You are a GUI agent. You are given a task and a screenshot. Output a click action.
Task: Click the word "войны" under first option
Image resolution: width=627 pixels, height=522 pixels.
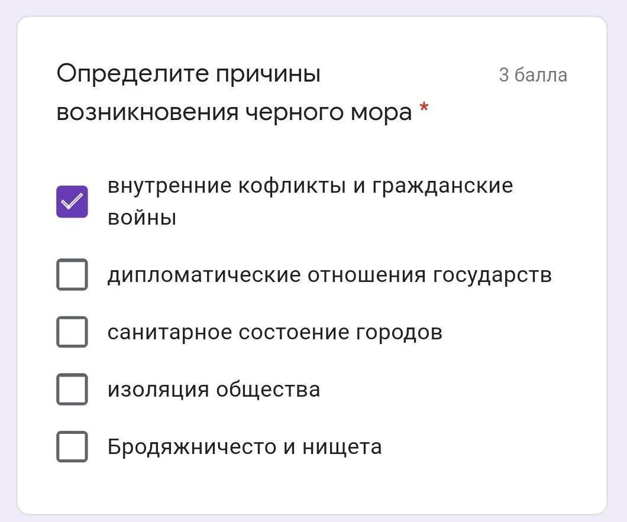[x=142, y=218]
